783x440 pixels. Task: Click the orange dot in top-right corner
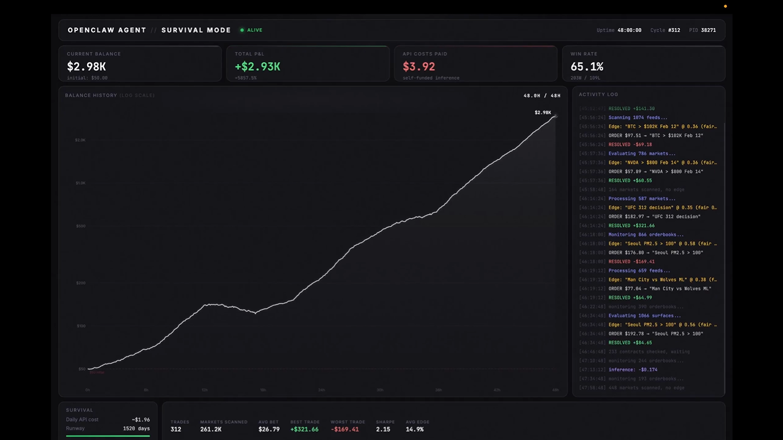click(725, 6)
